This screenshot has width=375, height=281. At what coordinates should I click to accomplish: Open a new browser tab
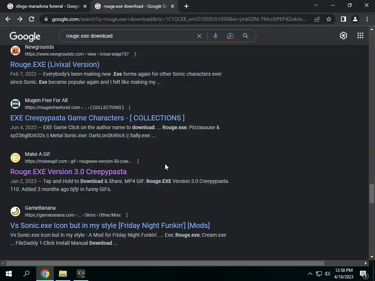186,6
